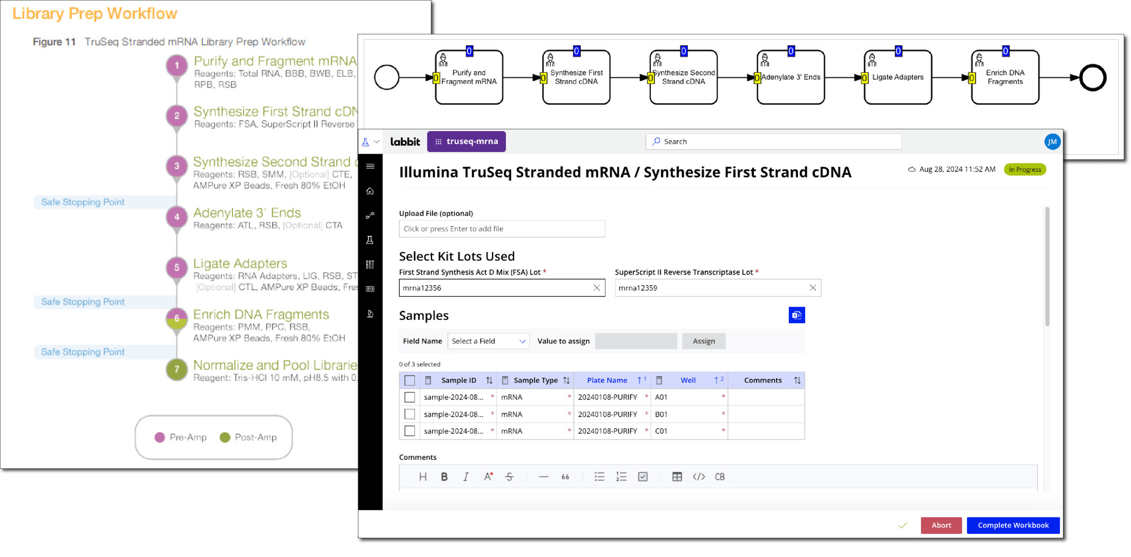This screenshot has height=557, width=1131.
Task: Go to Home in the black sidebar
Action: (370, 191)
